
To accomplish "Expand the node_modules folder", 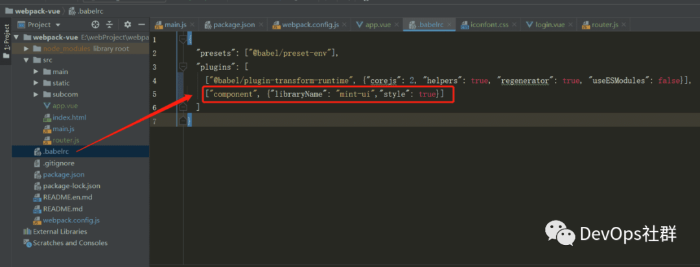I will pyautogui.click(x=26, y=48).
